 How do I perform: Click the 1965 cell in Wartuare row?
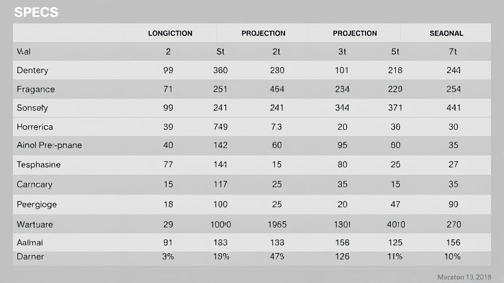(277, 225)
